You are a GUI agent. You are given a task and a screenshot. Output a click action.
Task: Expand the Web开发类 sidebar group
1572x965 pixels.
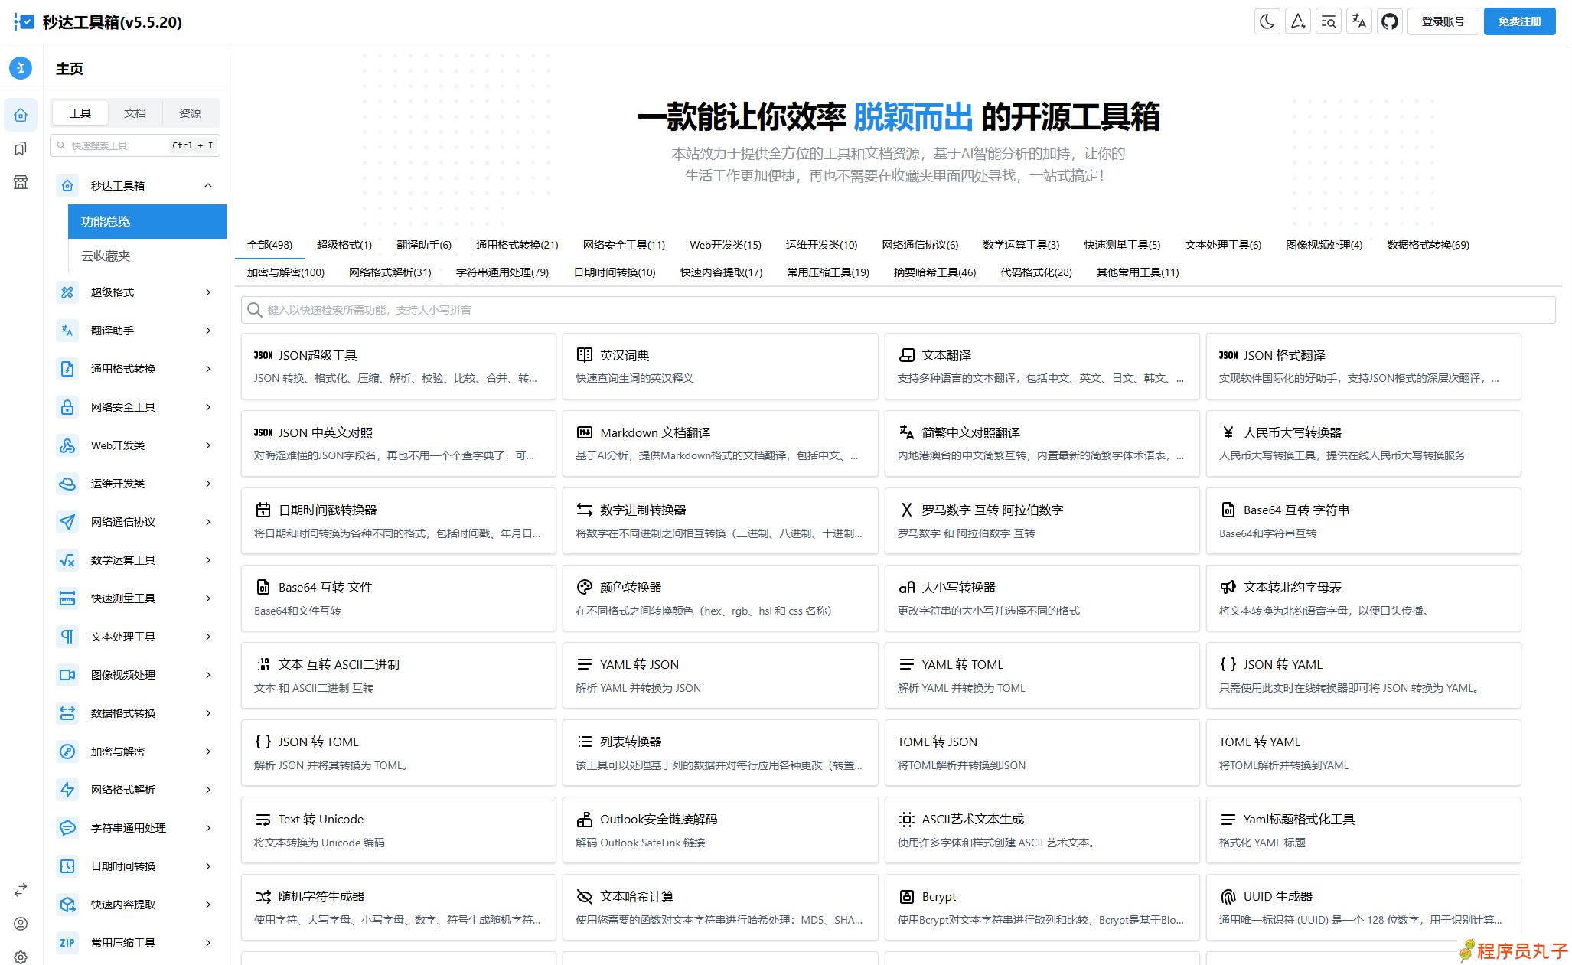click(135, 445)
